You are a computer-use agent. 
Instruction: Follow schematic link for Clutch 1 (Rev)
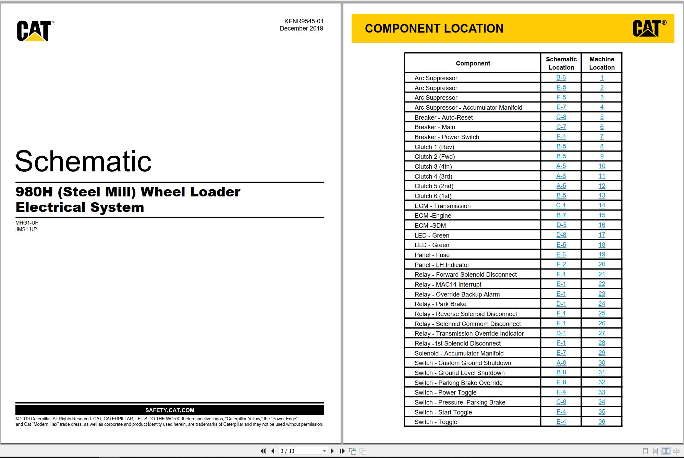tap(561, 146)
